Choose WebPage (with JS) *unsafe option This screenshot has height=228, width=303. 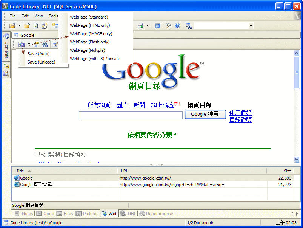(x=95, y=59)
